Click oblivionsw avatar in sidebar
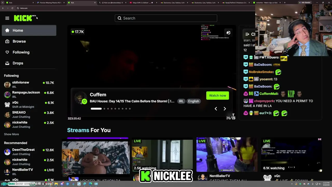The width and height of the screenshot is (332, 187). coord(7,84)
